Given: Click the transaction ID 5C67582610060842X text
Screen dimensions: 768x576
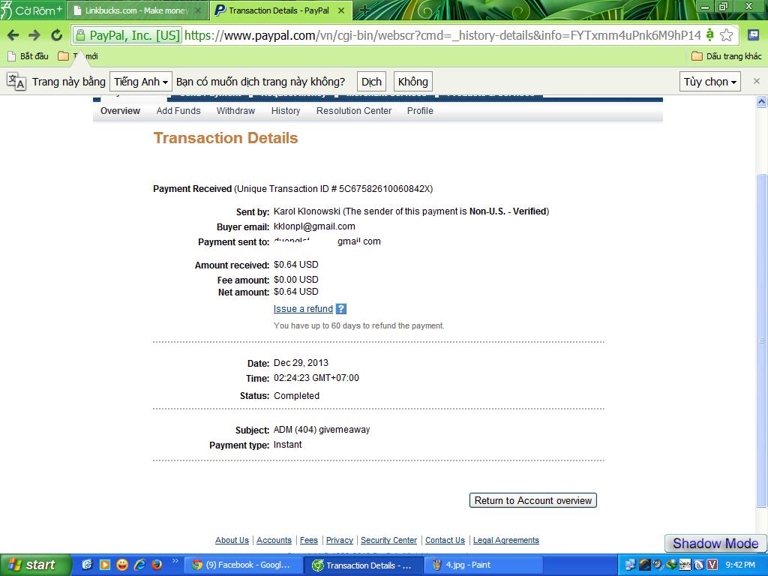Looking at the screenshot, I should (385, 189).
